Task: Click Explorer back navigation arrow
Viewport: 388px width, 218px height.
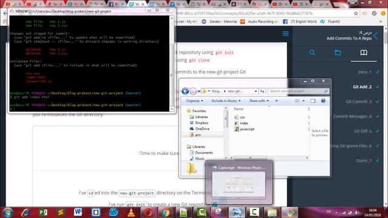Action: point(185,91)
